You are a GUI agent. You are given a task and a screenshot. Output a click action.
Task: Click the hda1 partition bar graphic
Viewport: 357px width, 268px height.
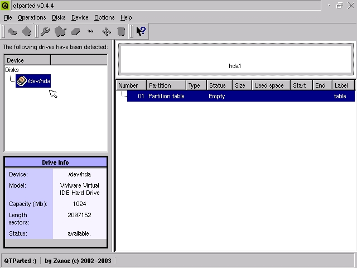(x=235, y=59)
